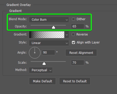Click the Scale slider track
117x94 pixels.
48,62
